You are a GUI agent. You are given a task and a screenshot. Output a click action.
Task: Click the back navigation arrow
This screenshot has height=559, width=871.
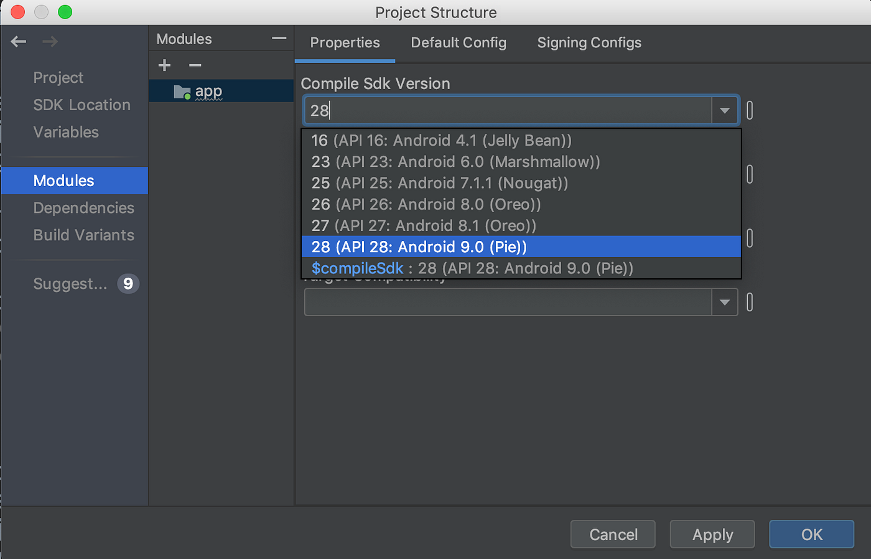(x=18, y=42)
